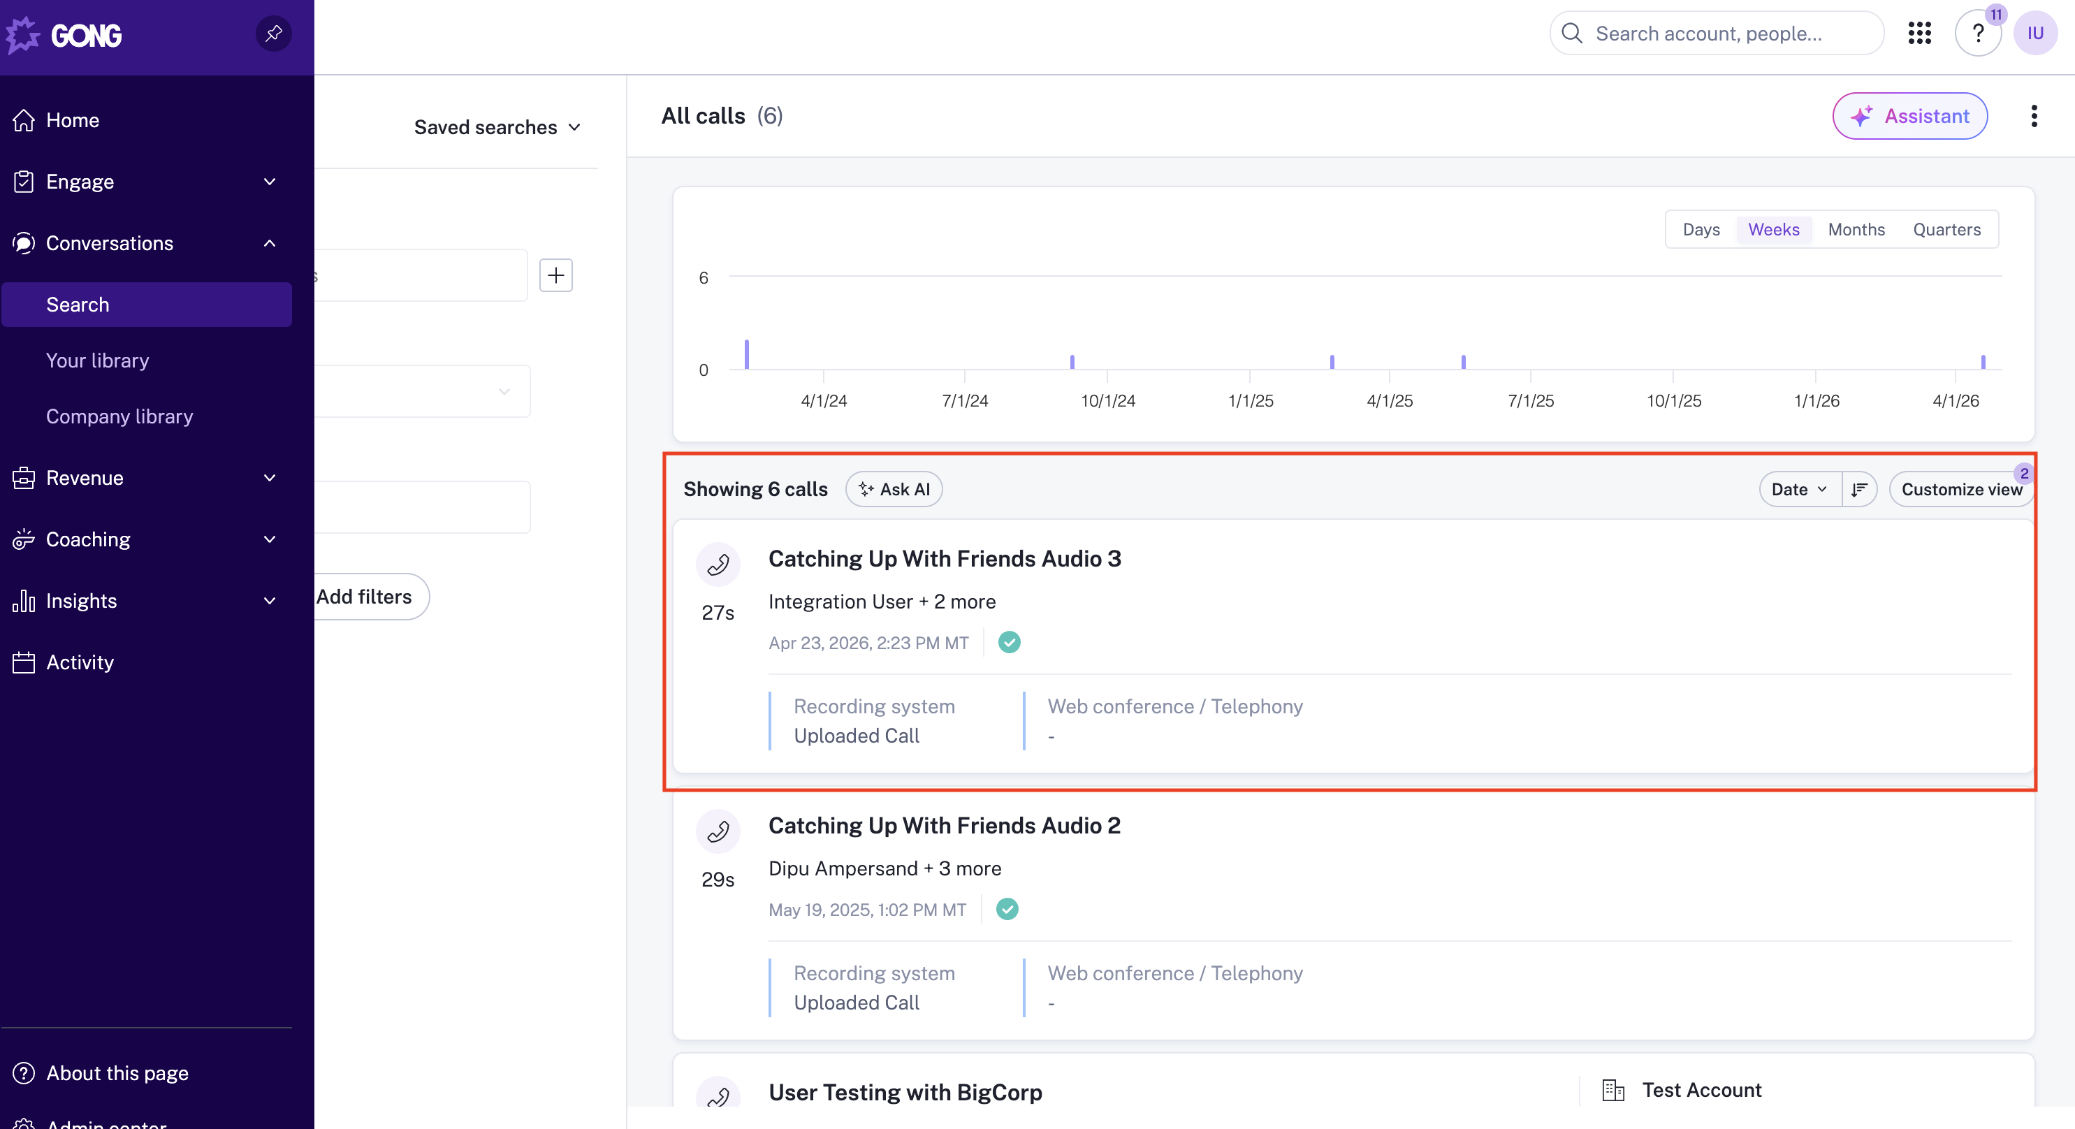2075x1129 pixels.
Task: Click the green check status on Audio 2
Action: (1007, 908)
